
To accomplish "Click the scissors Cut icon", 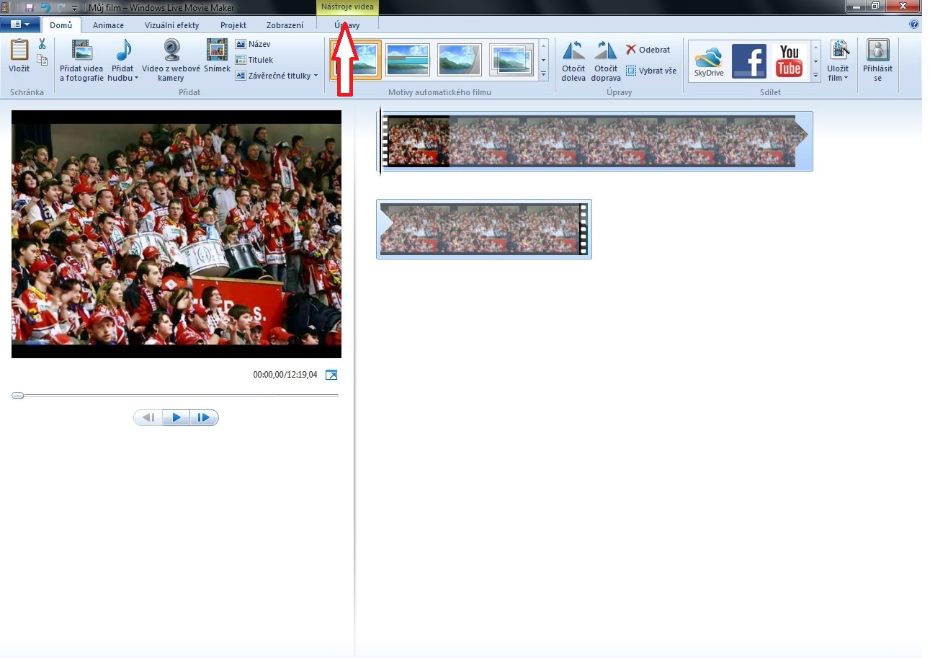I will click(x=42, y=45).
